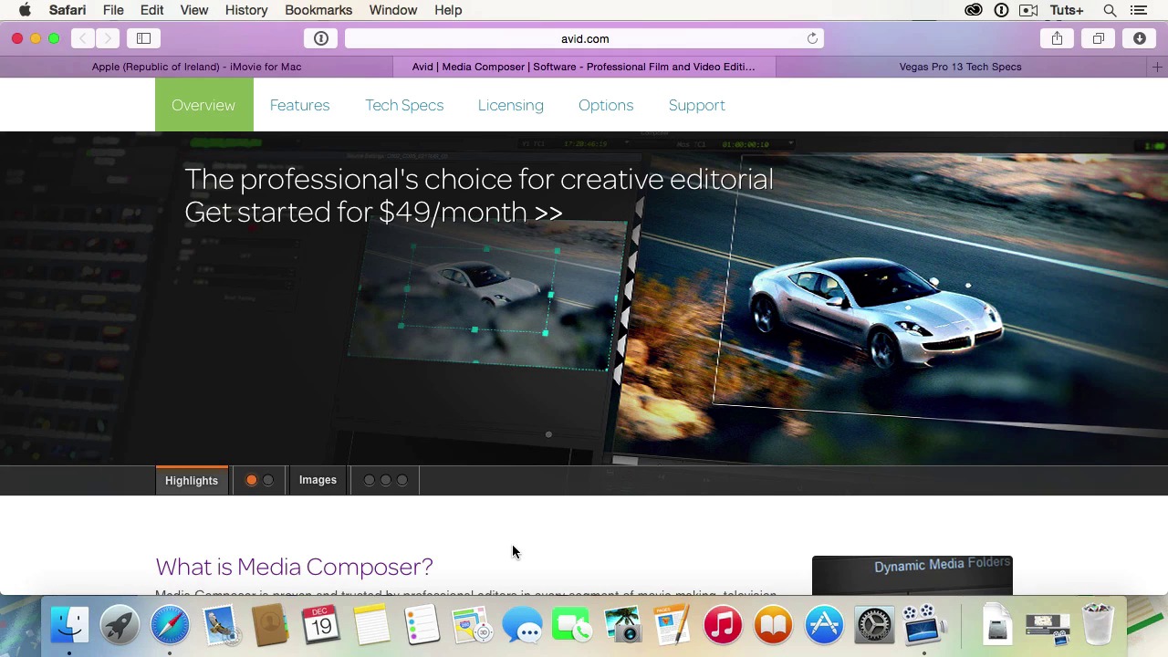Open the Support page link
The height and width of the screenshot is (657, 1168).
click(x=696, y=105)
